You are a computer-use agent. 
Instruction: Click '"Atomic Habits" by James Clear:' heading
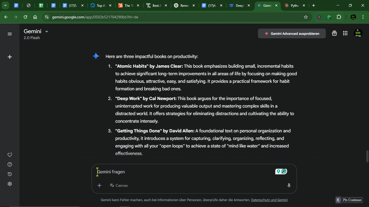pos(149,66)
